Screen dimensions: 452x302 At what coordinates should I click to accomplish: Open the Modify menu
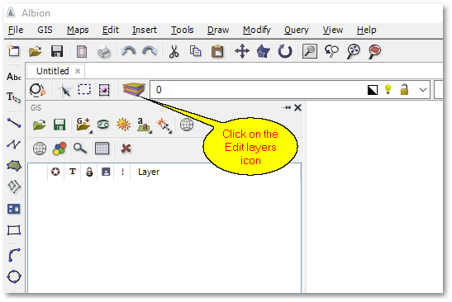pos(256,30)
